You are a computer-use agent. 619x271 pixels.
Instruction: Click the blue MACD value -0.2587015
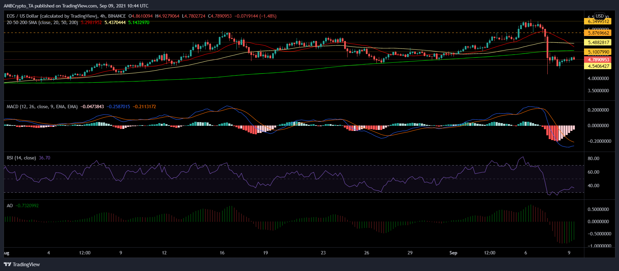click(118, 107)
